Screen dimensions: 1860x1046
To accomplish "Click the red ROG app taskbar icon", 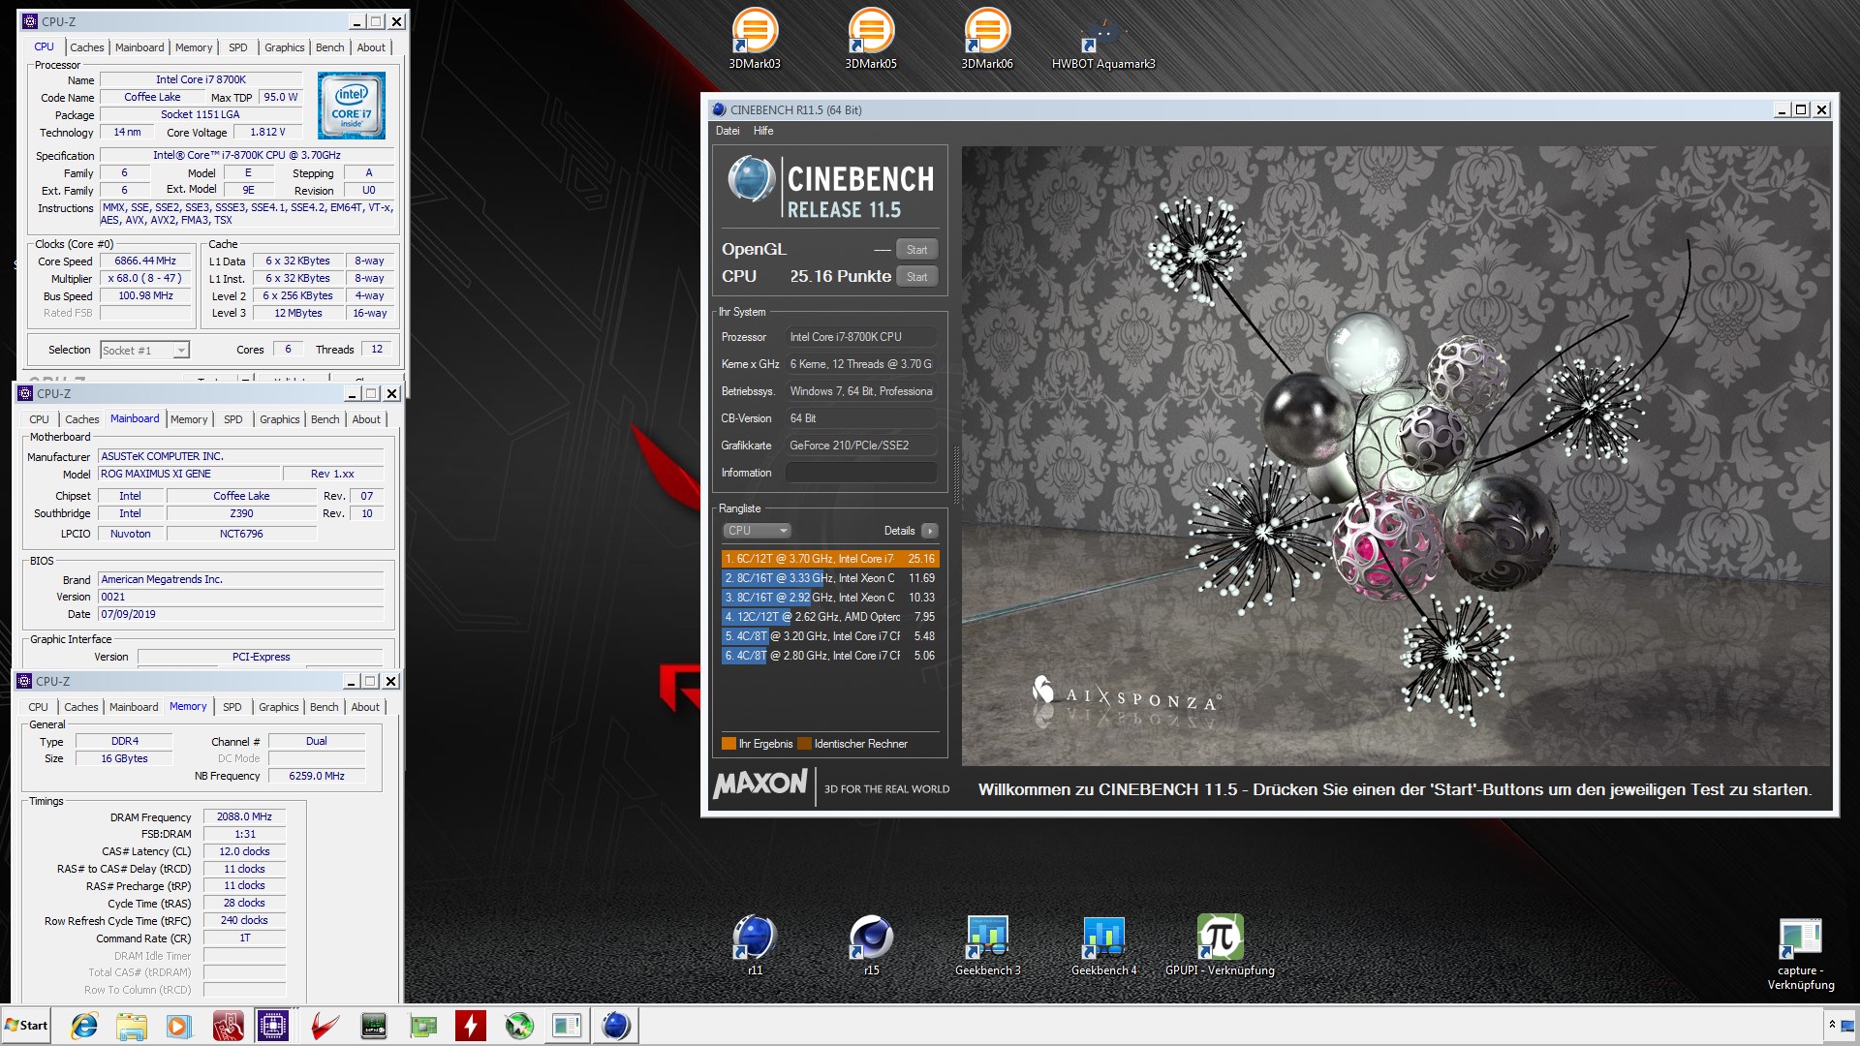I will (228, 1026).
